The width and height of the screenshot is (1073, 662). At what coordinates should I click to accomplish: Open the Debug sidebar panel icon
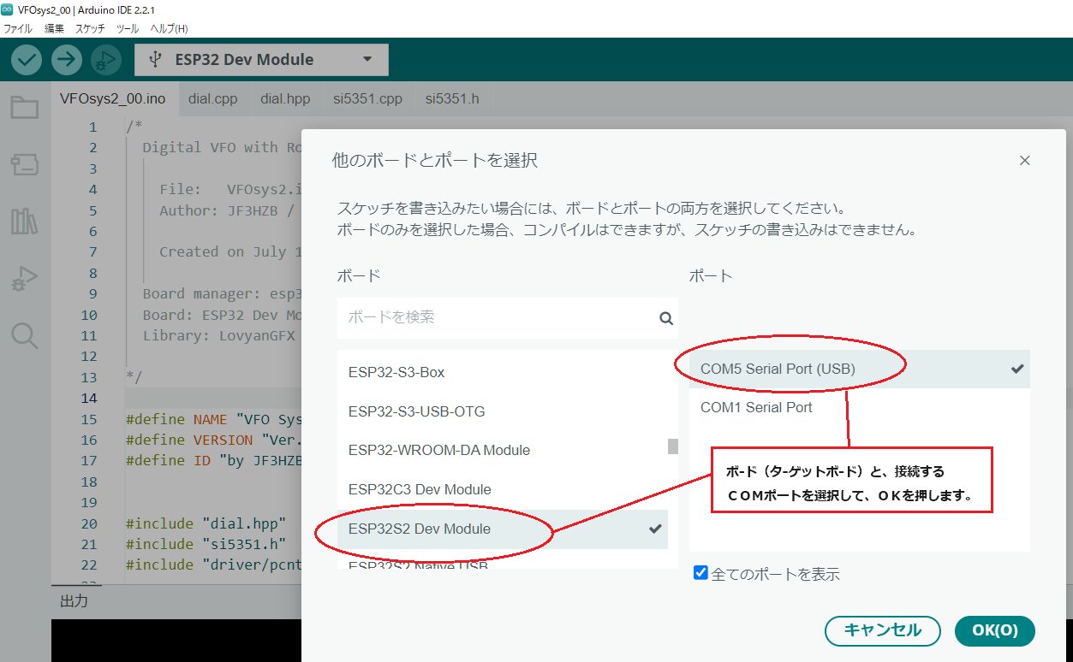tap(24, 279)
